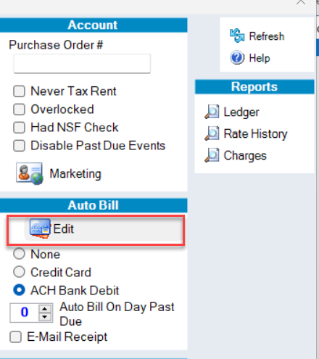Image resolution: width=319 pixels, height=359 pixels.
Task: Tick the Had NSF Check box
Action: tap(19, 128)
